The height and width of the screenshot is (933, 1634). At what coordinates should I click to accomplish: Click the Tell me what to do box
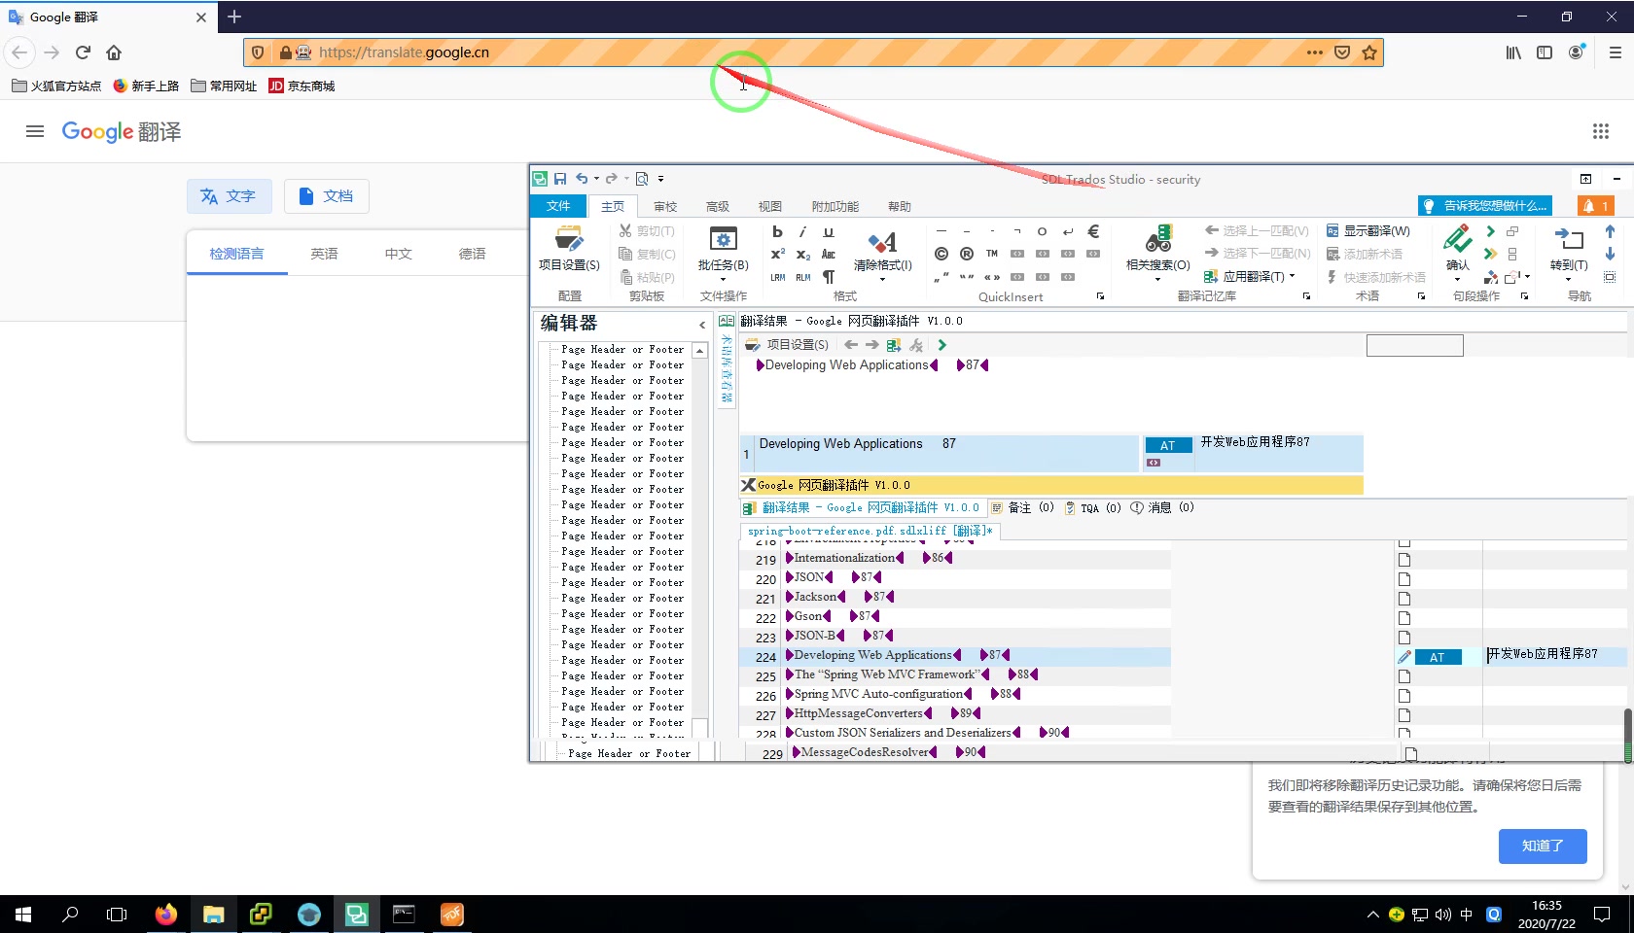1484,206
